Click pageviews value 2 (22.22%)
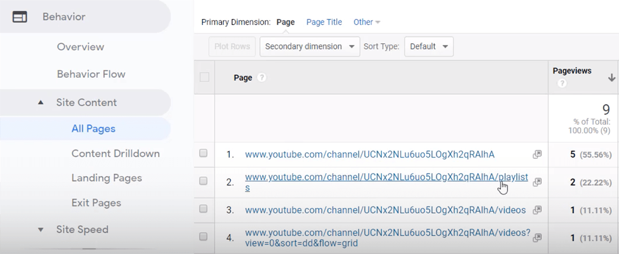This screenshot has height=254, width=619. [x=591, y=182]
